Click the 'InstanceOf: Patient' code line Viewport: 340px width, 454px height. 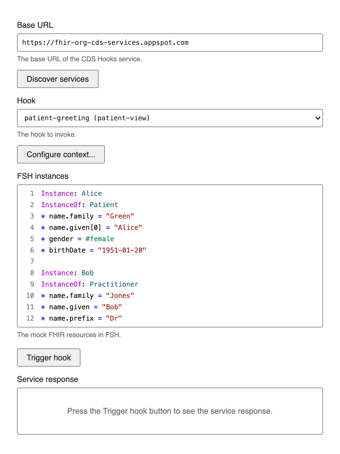pyautogui.click(x=79, y=205)
